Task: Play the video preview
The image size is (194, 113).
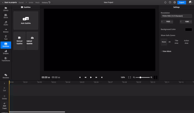Action: point(91,77)
